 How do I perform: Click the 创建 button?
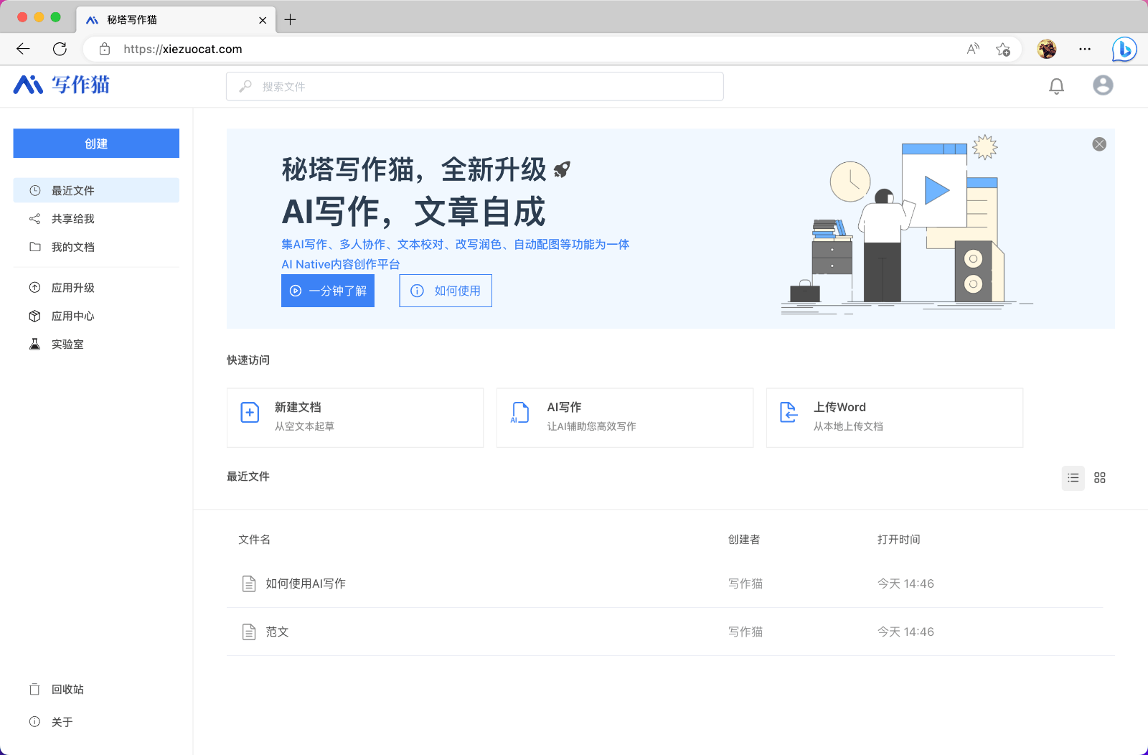tap(96, 144)
